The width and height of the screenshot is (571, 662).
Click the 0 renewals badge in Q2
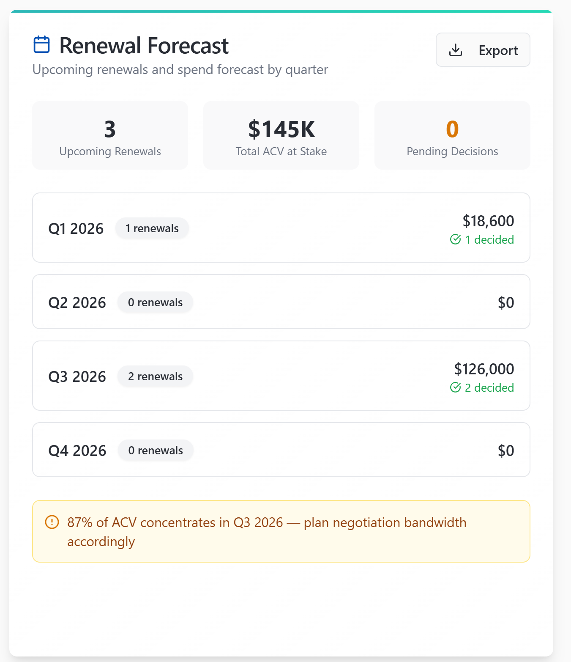click(x=156, y=302)
